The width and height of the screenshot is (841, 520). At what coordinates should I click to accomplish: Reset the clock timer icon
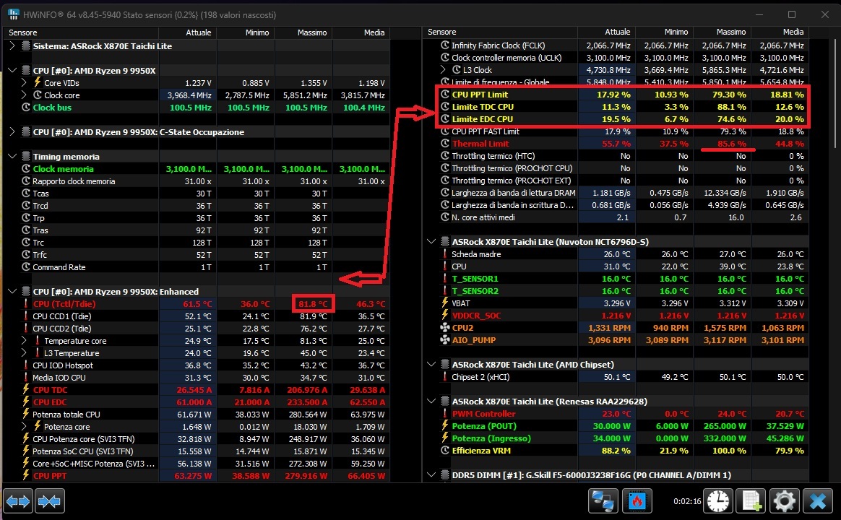coord(717,501)
